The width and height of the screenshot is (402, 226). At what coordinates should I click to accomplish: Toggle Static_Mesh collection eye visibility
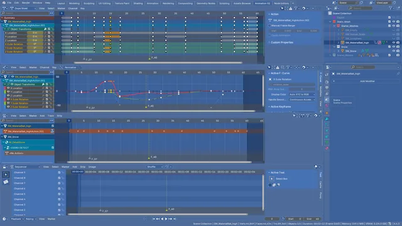click(x=394, y=22)
